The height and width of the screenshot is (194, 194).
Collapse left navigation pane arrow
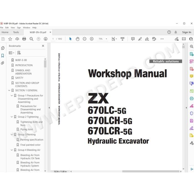pos(49,108)
